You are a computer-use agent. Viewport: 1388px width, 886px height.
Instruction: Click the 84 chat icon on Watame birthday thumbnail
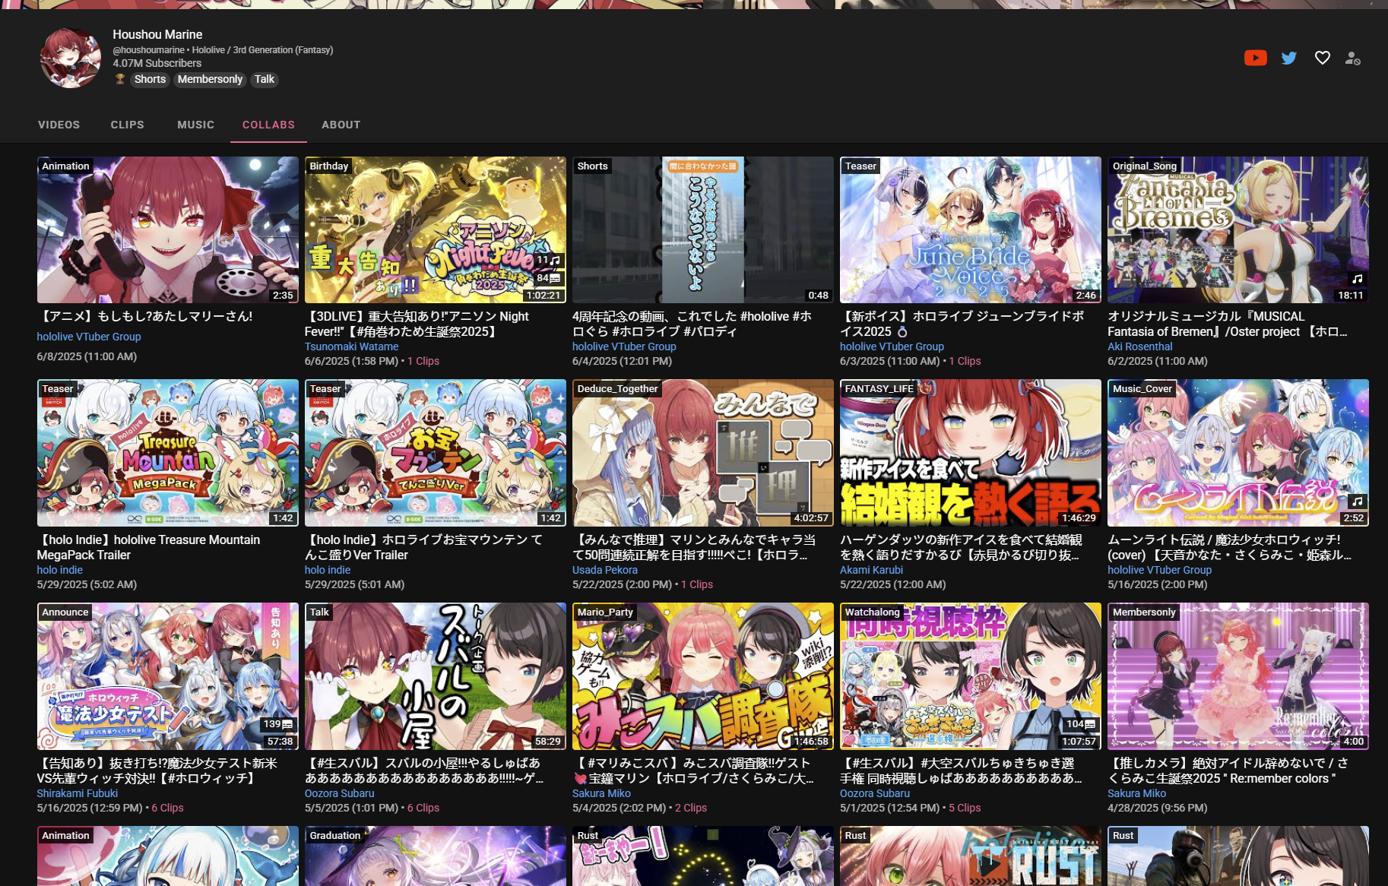[549, 278]
